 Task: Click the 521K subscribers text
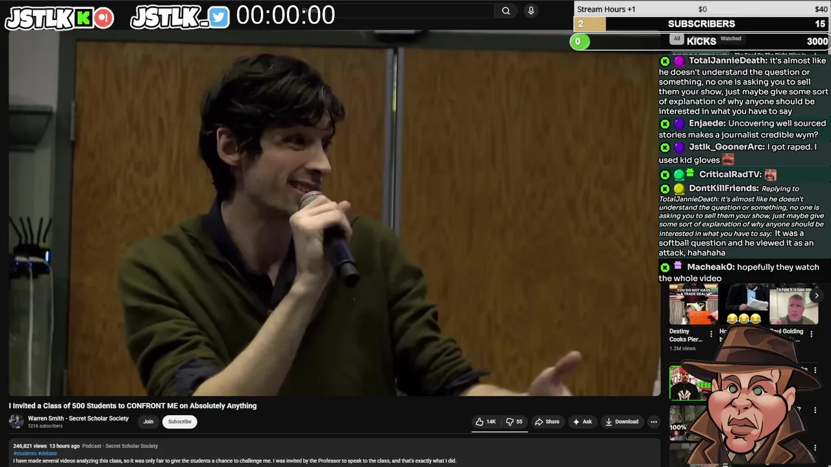(x=45, y=426)
